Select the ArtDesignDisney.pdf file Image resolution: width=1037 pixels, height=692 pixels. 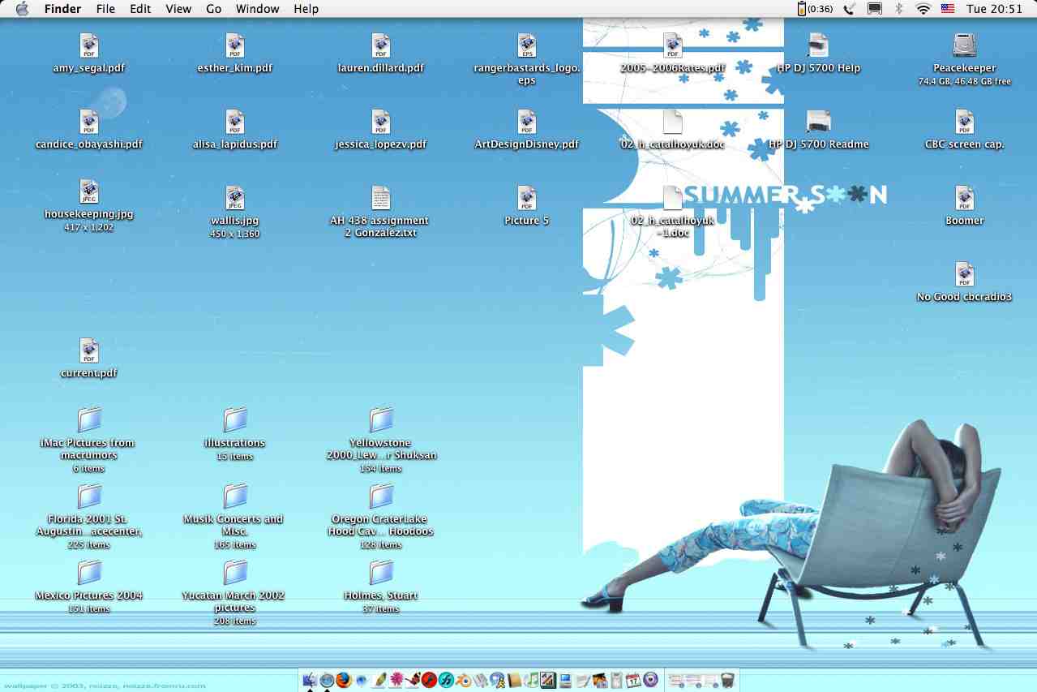pos(527,122)
